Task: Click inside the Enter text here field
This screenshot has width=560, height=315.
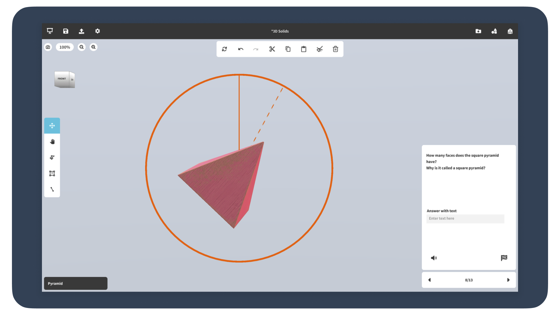Action: [465, 218]
